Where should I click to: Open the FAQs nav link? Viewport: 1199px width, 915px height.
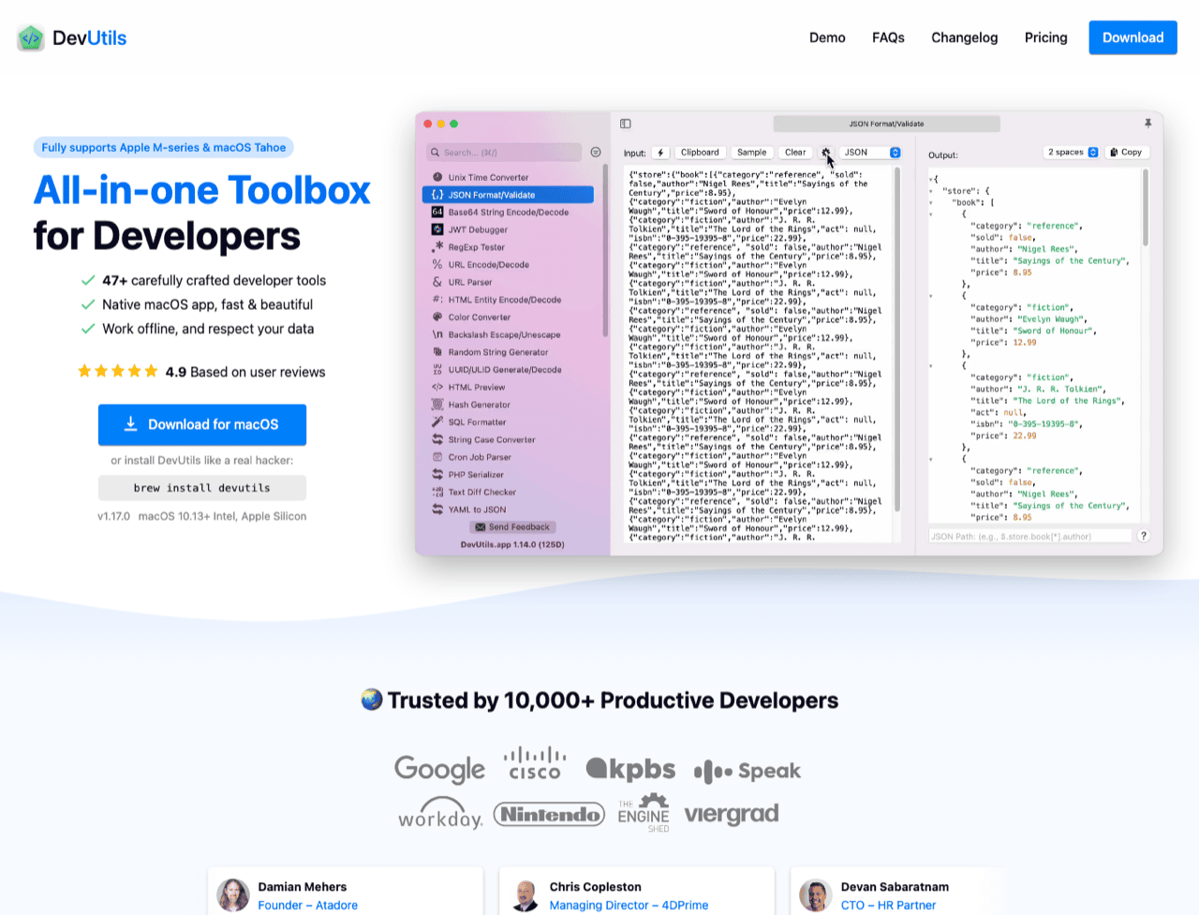(x=888, y=37)
